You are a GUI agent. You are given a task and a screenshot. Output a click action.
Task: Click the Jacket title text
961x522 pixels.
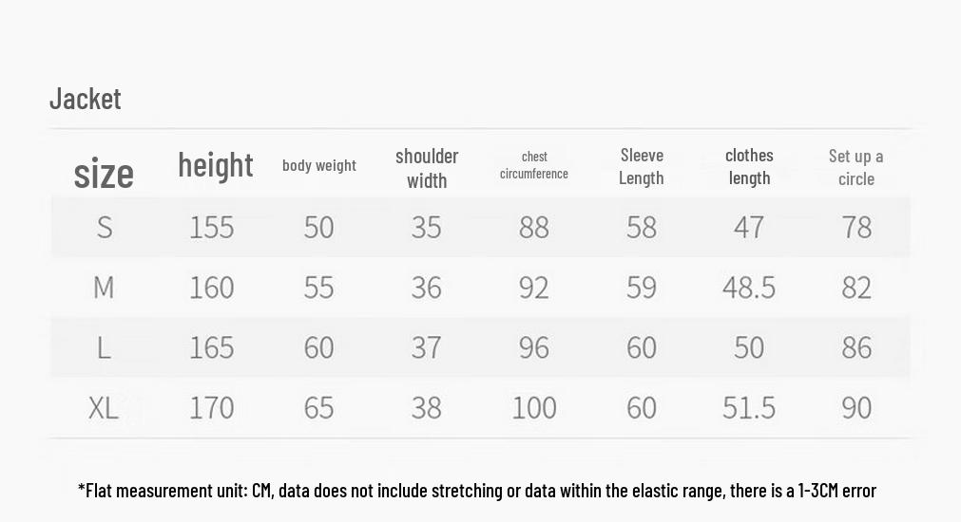pyautogui.click(x=86, y=99)
